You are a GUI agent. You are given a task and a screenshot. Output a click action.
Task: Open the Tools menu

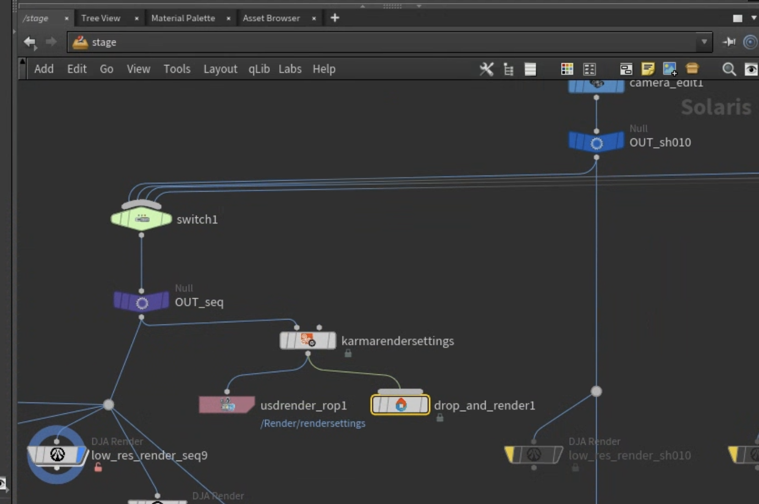tap(177, 69)
